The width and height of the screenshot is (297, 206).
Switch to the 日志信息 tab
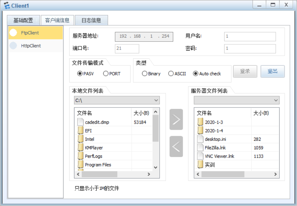91,20
